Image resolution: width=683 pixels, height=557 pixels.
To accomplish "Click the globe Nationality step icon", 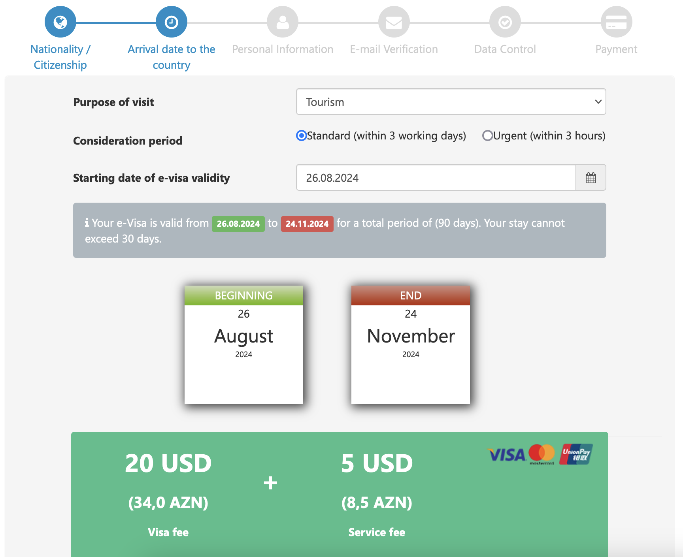I will pyautogui.click(x=60, y=22).
